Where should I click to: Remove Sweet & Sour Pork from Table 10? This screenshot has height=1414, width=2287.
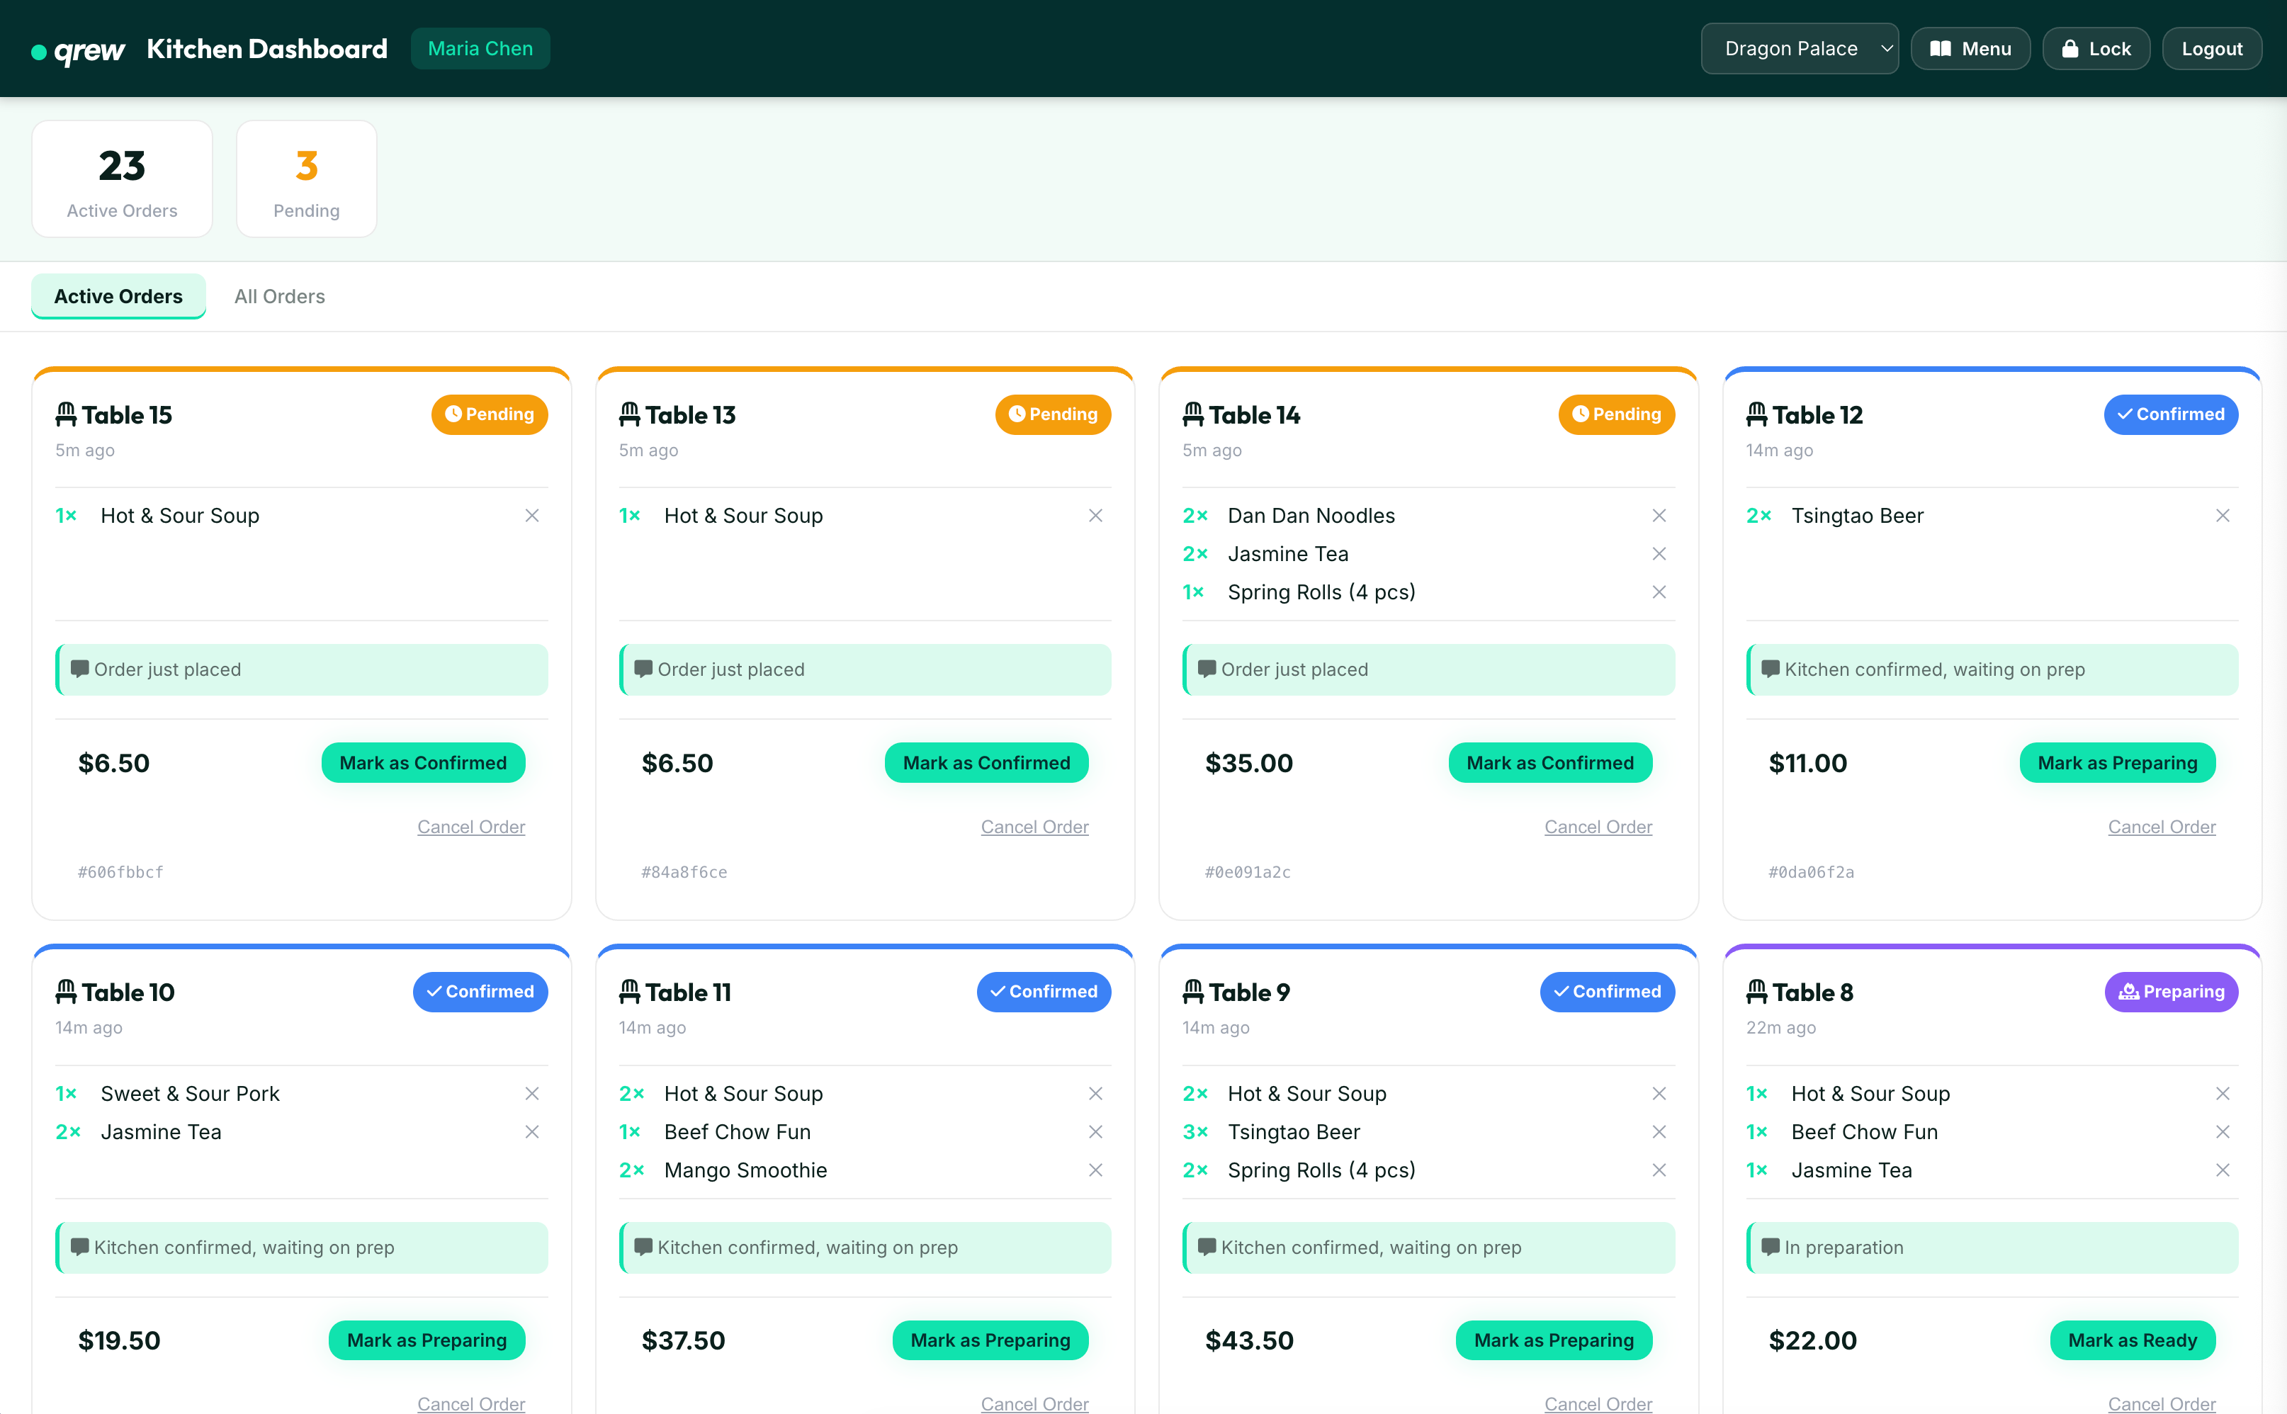click(x=532, y=1093)
